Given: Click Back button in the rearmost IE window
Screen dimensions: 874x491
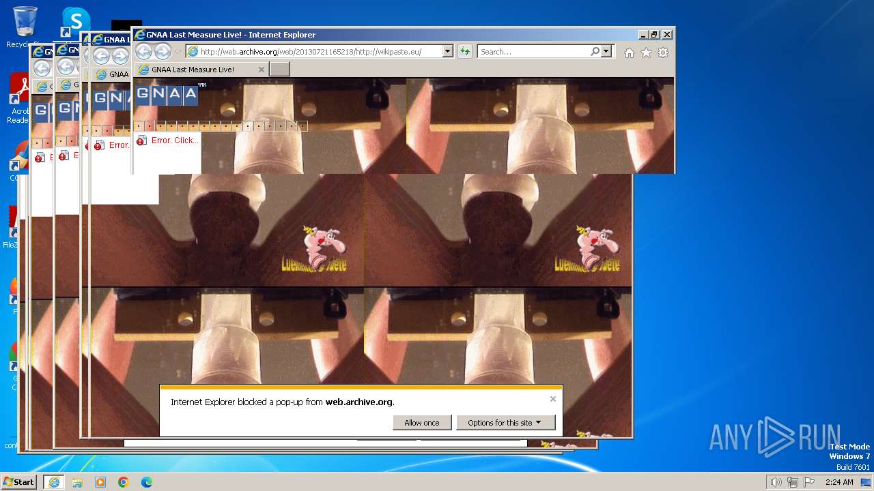Looking at the screenshot, I should [42, 68].
